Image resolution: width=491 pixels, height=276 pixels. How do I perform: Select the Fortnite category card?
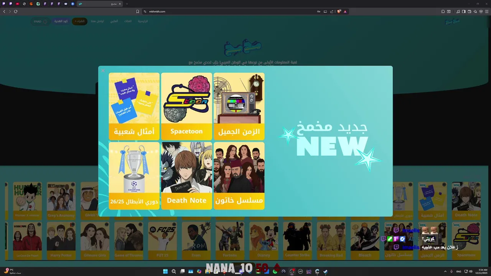(230, 241)
